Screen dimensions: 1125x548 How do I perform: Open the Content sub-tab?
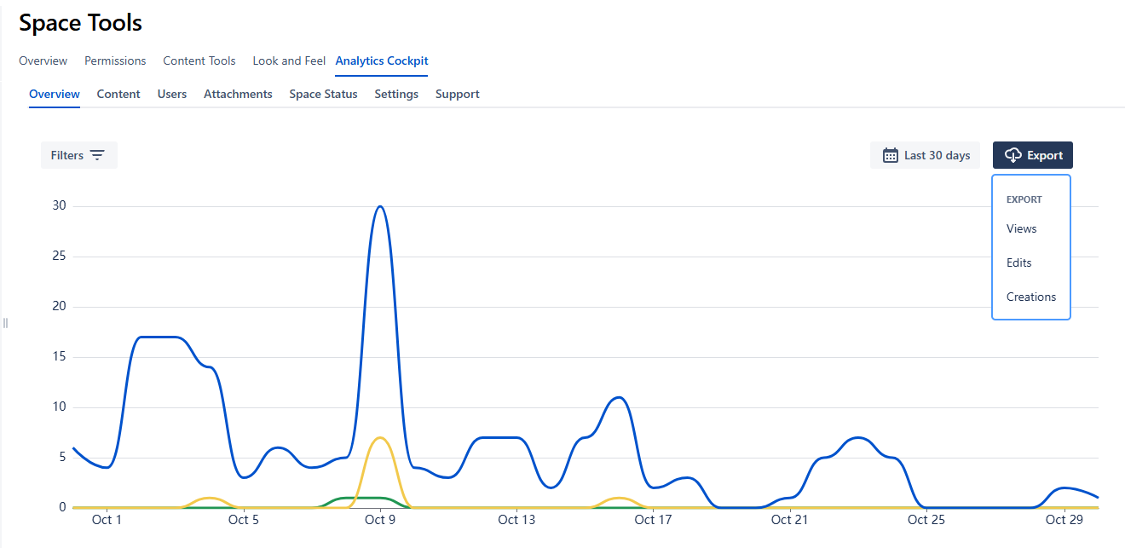click(x=118, y=94)
